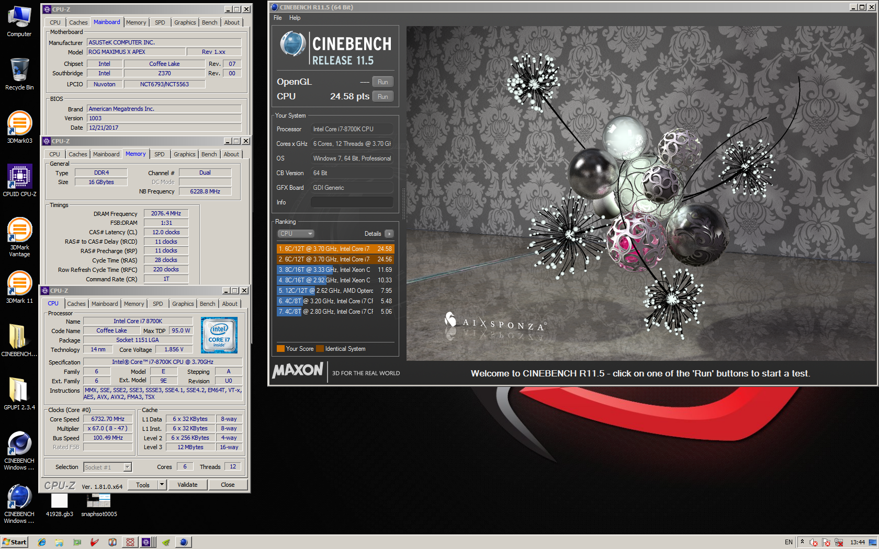Click the Close button in CPU-Z
Screen dimensions: 879x549
click(x=228, y=485)
